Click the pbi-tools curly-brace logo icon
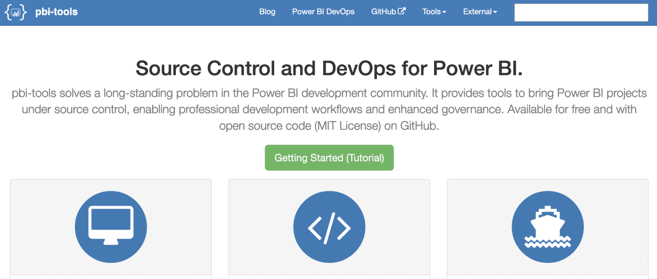The height and width of the screenshot is (279, 657). tap(15, 12)
